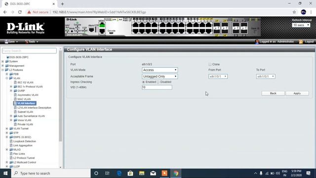Open a new browser tab
316x178 pixels.
pos(63,4)
